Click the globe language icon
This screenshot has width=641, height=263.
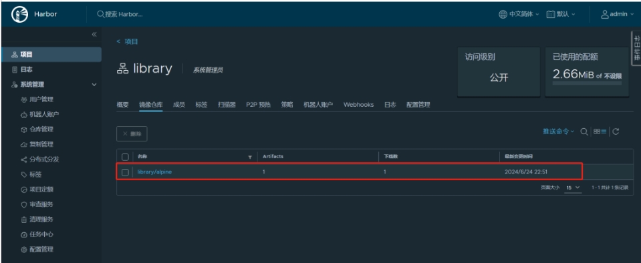503,14
